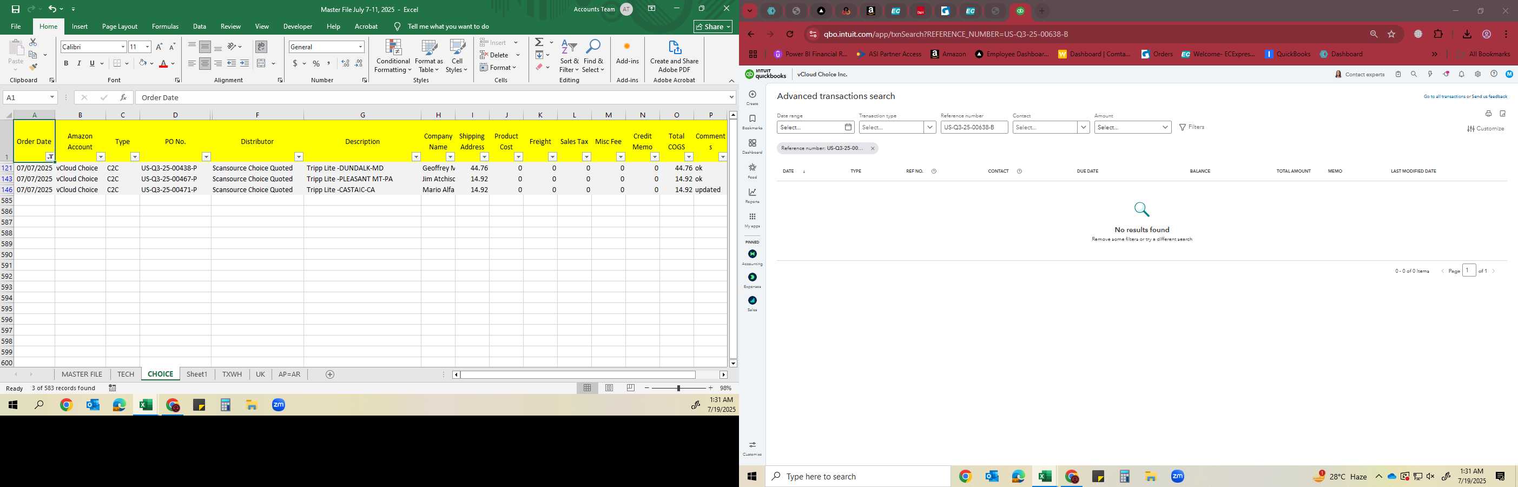Reload the QuickBooks page in Chrome
The height and width of the screenshot is (487, 1518).
click(x=790, y=34)
